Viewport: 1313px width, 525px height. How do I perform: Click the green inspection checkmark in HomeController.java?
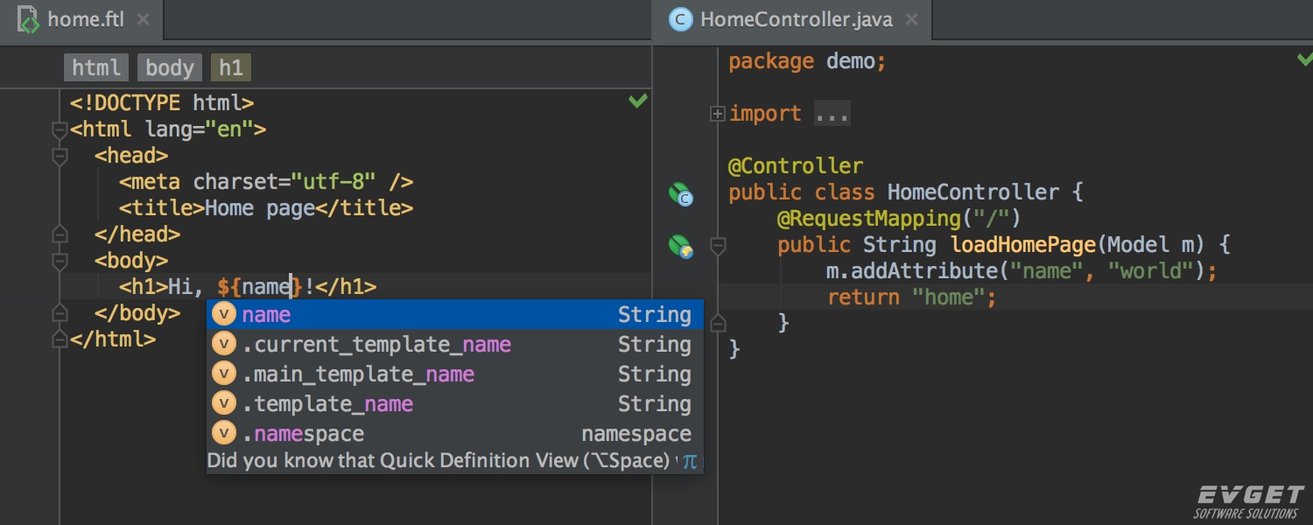coord(1304,59)
